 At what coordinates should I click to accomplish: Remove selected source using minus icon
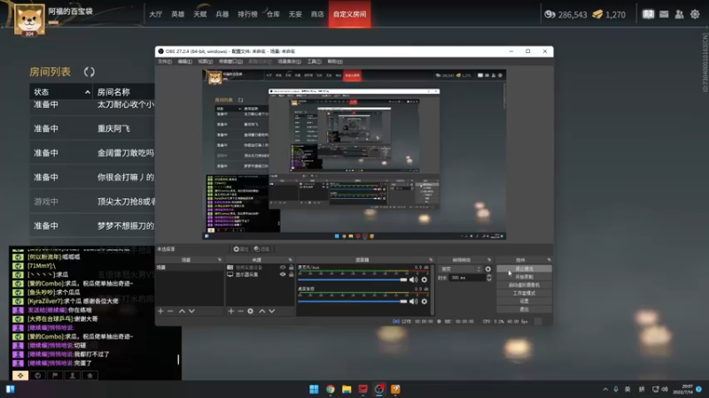[240, 311]
